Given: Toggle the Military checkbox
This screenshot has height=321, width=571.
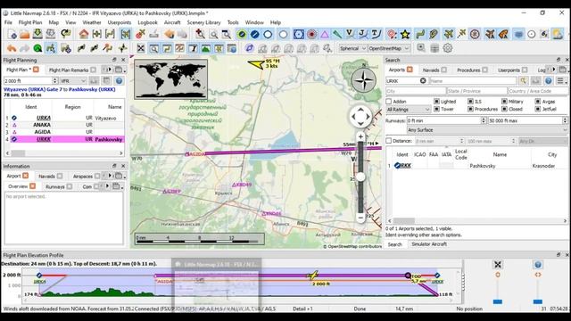Looking at the screenshot, I should point(504,101).
